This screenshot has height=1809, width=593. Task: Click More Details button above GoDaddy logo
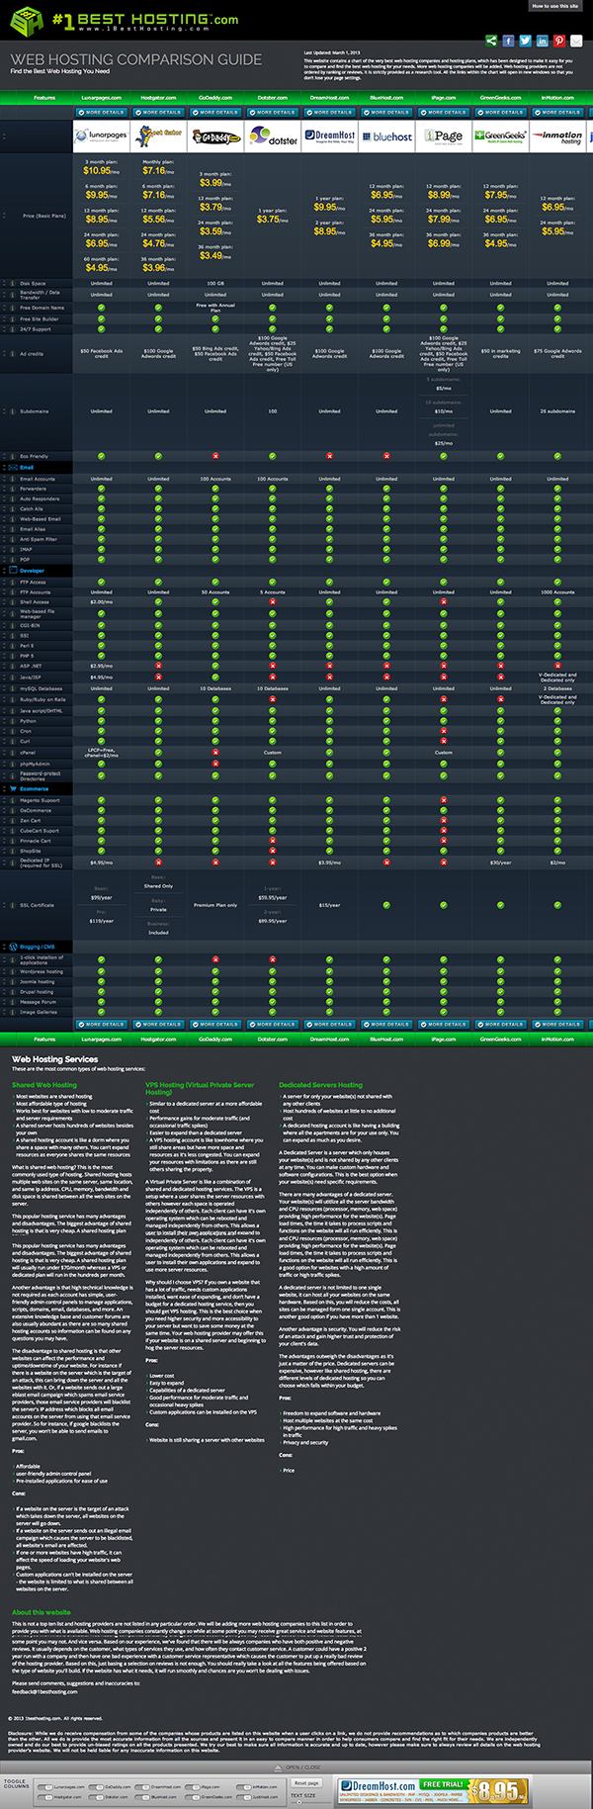[215, 113]
